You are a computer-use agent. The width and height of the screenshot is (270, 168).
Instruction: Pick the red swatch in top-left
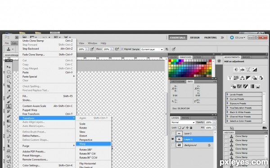coord(170,60)
